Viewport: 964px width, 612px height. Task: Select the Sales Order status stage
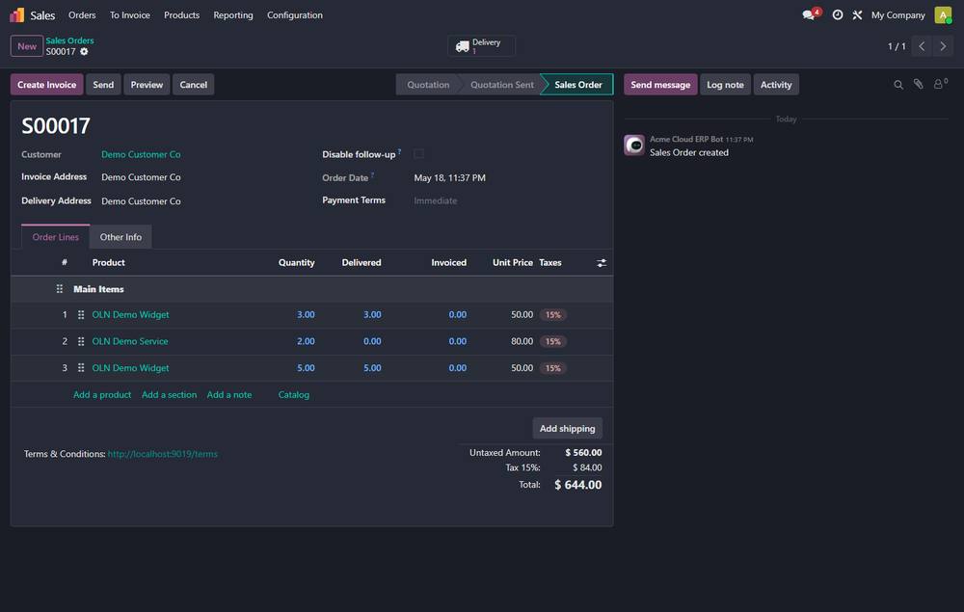(x=577, y=85)
